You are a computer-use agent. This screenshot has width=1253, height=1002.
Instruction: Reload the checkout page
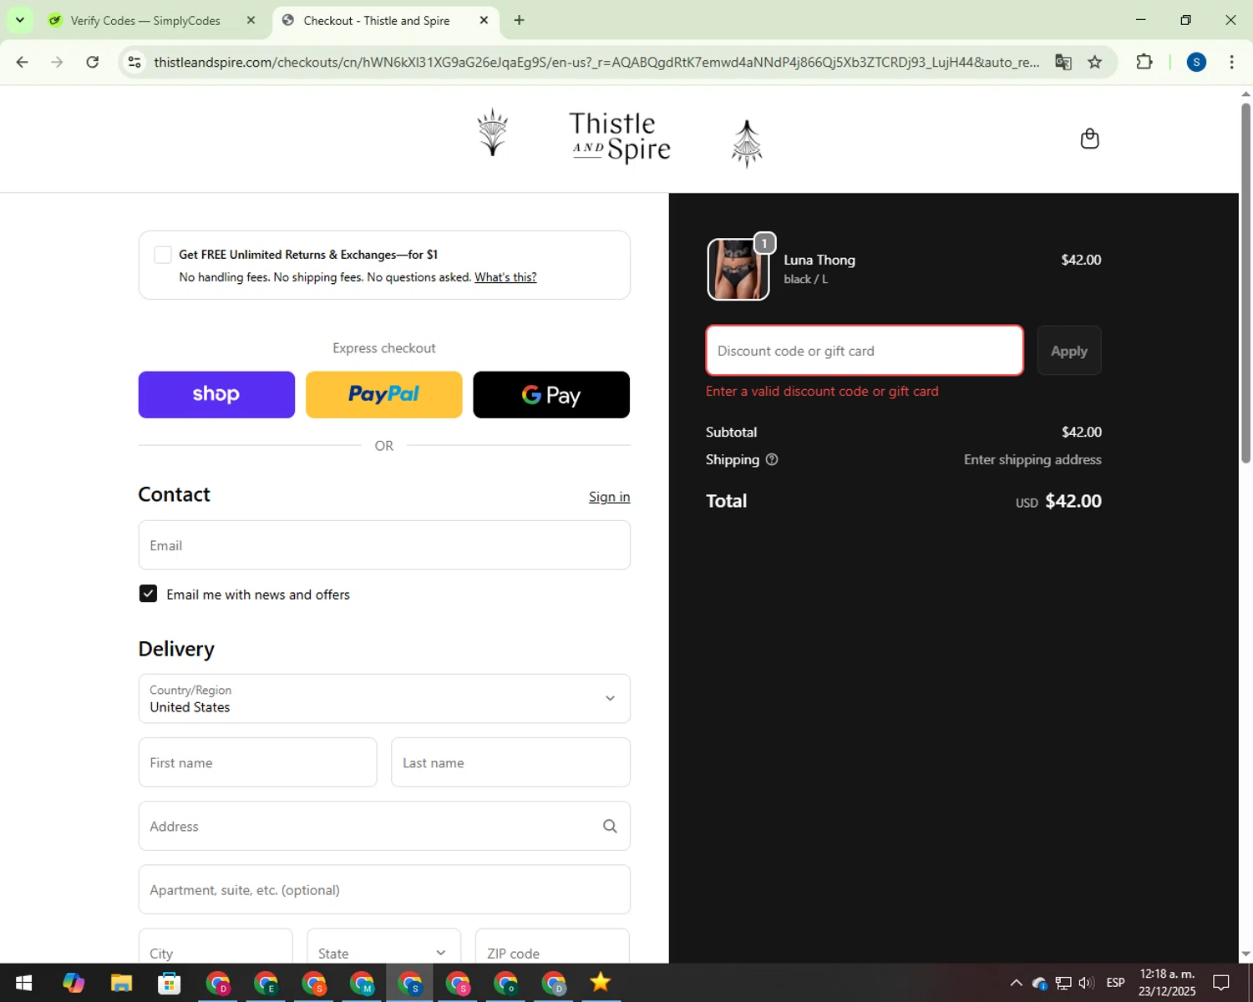pos(93,62)
